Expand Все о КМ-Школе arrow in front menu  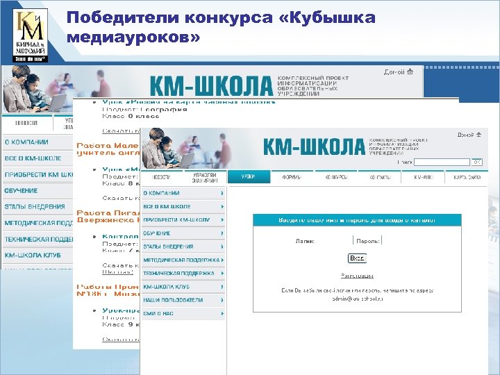click(x=222, y=207)
